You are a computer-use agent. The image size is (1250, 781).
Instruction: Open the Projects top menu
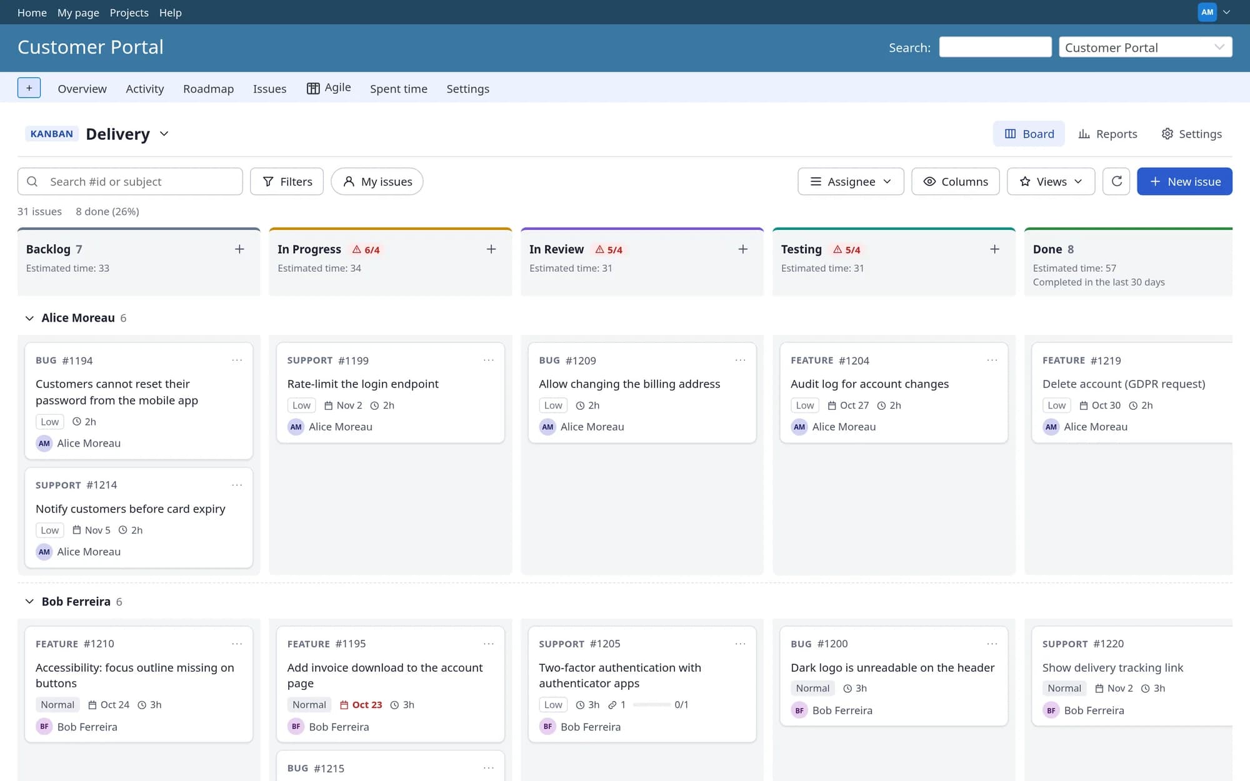129,12
